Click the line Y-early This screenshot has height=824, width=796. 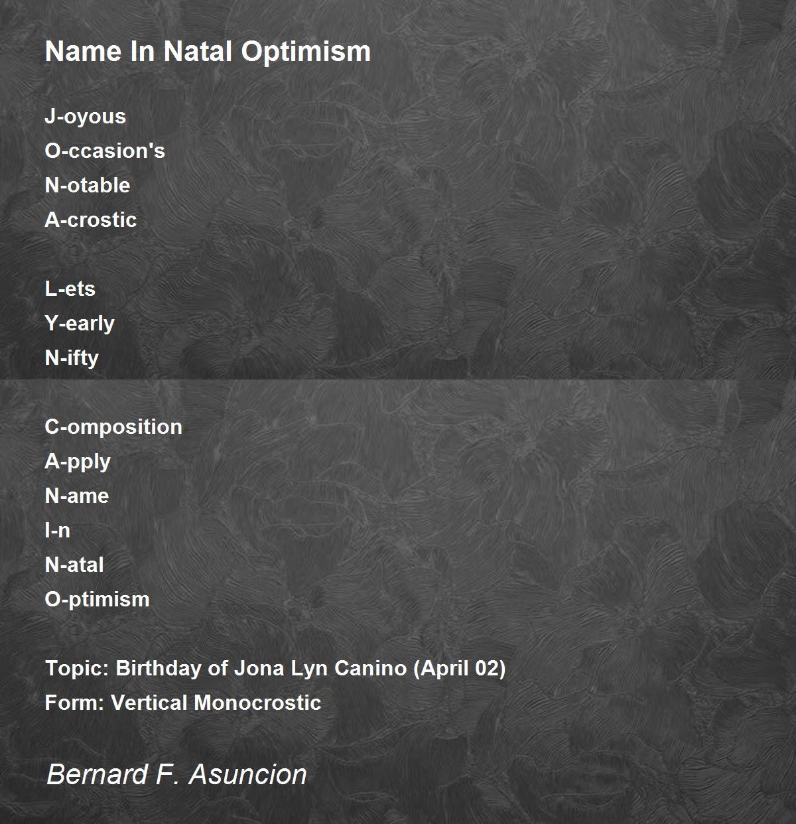point(80,324)
